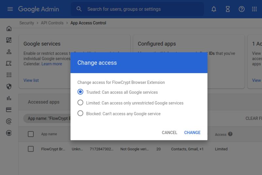Click the Limited access cell
Screen dimensions: 262x175
221,149
